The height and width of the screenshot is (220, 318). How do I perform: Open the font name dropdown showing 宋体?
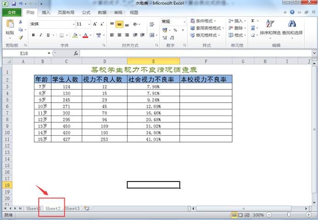pos(70,24)
